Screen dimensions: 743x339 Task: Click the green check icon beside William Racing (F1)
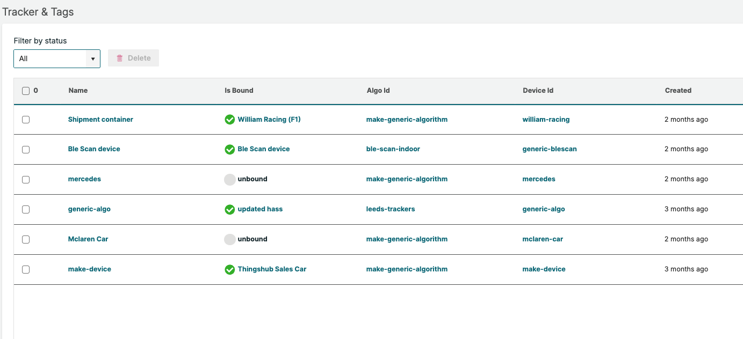coord(230,120)
